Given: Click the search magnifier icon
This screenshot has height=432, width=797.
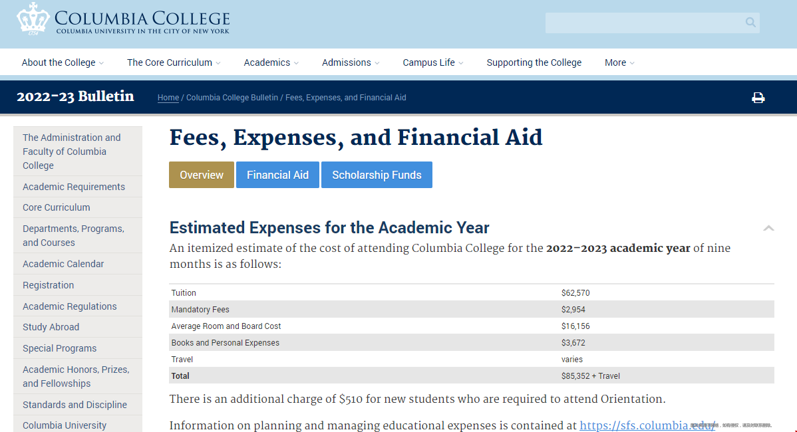Looking at the screenshot, I should point(750,23).
